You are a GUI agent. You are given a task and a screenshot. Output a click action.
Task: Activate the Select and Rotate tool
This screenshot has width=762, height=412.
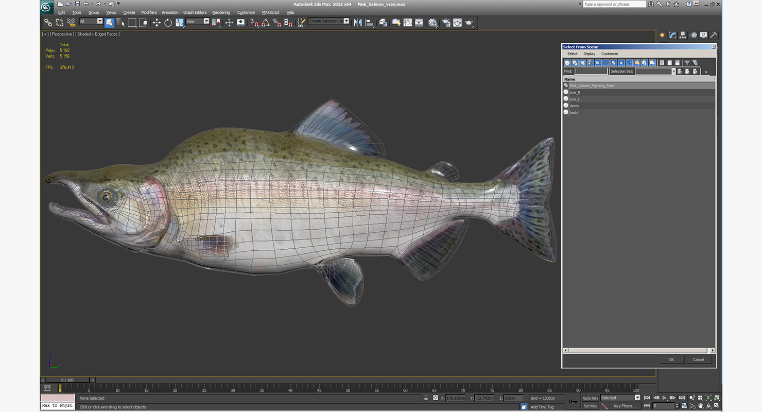tap(168, 23)
